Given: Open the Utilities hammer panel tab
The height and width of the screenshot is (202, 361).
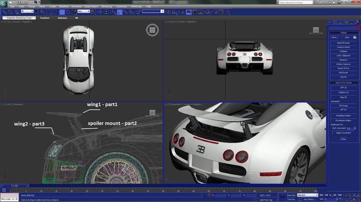Looking at the screenshot, I should click(x=357, y=22).
